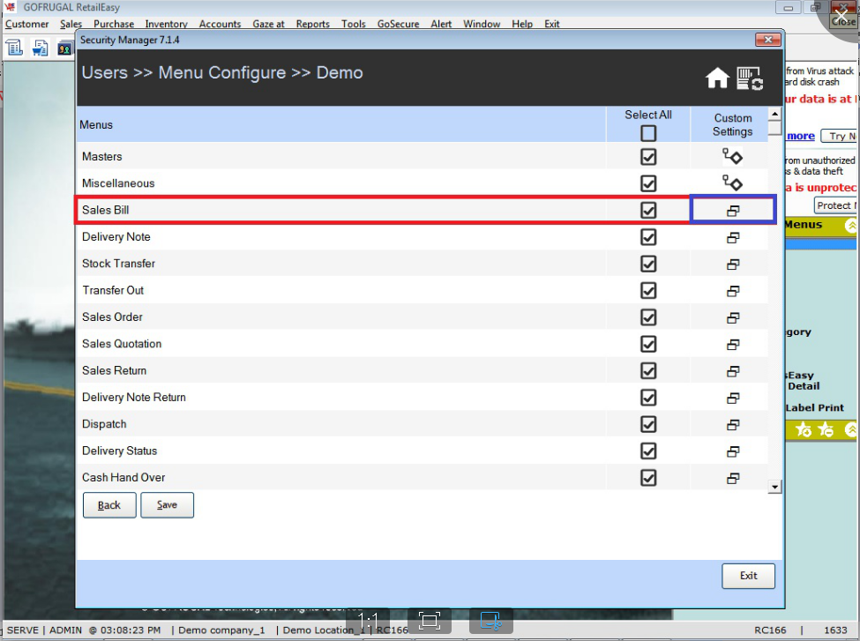The height and width of the screenshot is (641, 860).
Task: Click the screen pointer overlay icon
Action: pos(491,621)
